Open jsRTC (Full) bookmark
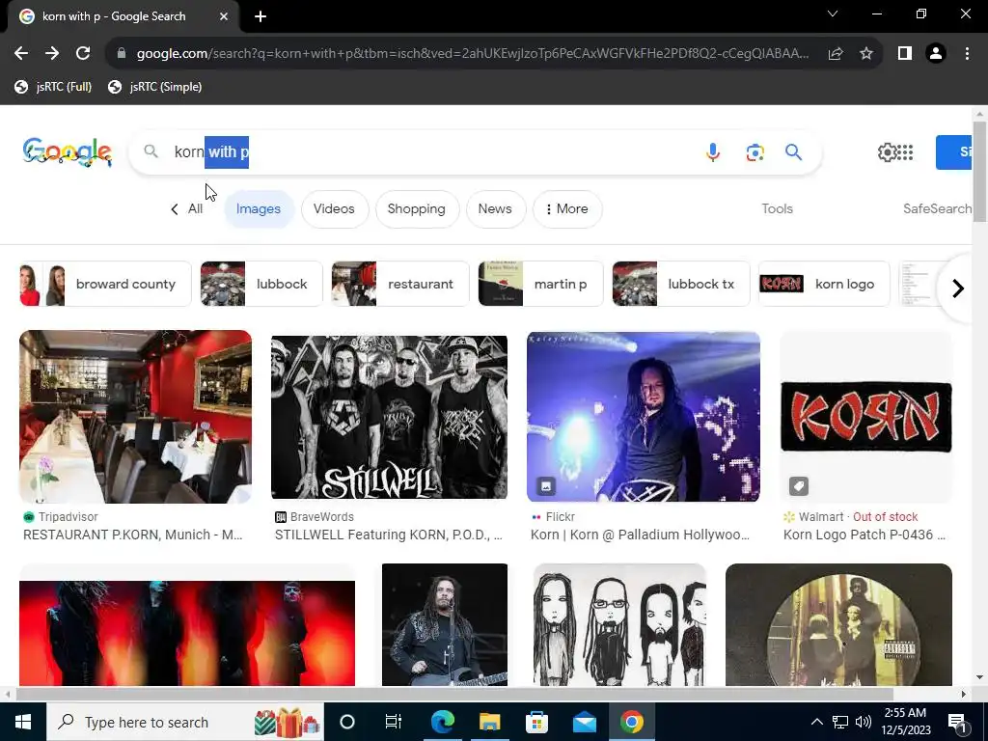Image resolution: width=988 pixels, height=741 pixels. point(53,87)
